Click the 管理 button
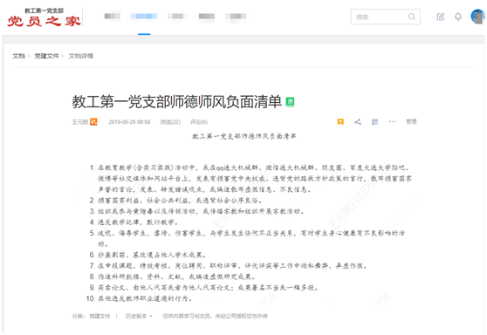487x335 pixels. pos(411,121)
